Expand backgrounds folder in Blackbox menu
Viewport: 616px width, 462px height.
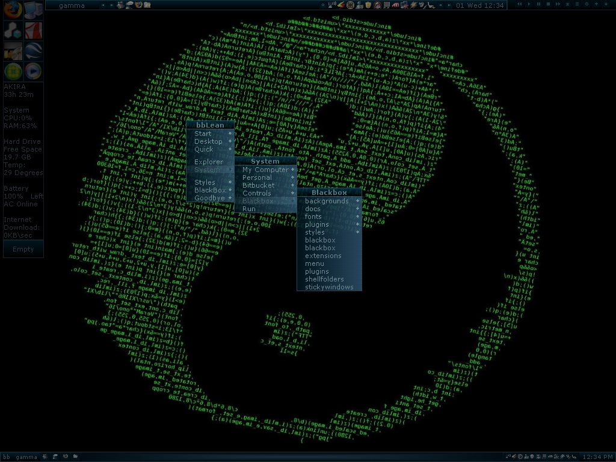point(329,201)
